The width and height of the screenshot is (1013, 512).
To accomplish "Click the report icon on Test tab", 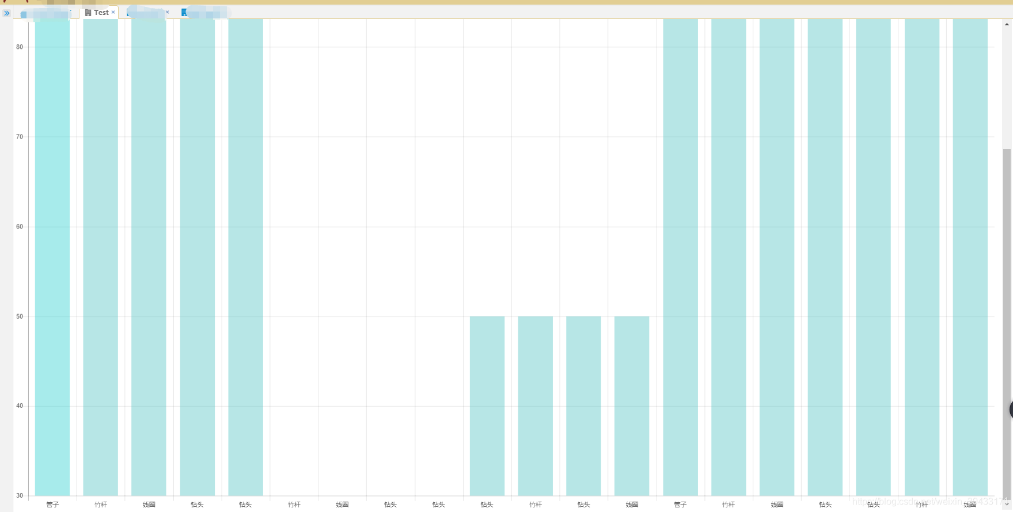I will click(88, 12).
